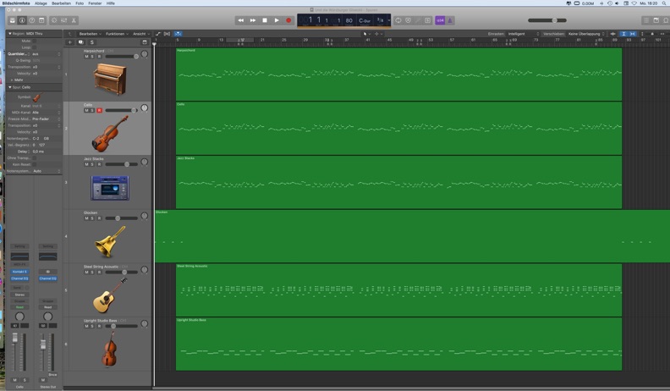The image size is (670, 391).
Task: Open the MIDI-Kanal Alle dropdown
Action: pos(47,113)
